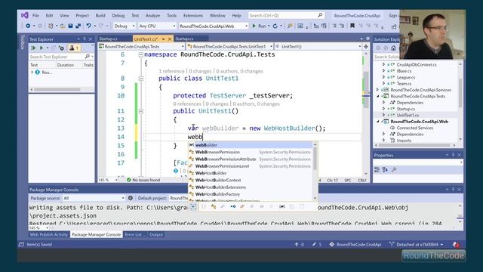Click the Undo arrow icon
Viewport: 483px width, 272px height.
[88, 26]
